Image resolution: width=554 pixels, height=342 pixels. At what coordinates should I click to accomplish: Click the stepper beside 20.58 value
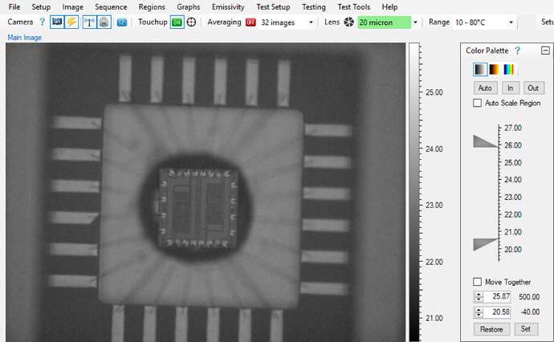pyautogui.click(x=479, y=312)
